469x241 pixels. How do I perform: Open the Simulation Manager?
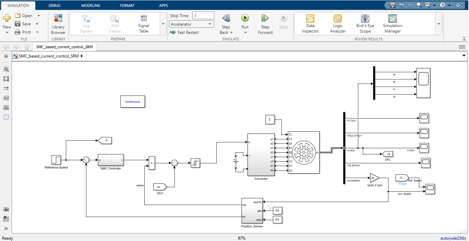click(392, 24)
